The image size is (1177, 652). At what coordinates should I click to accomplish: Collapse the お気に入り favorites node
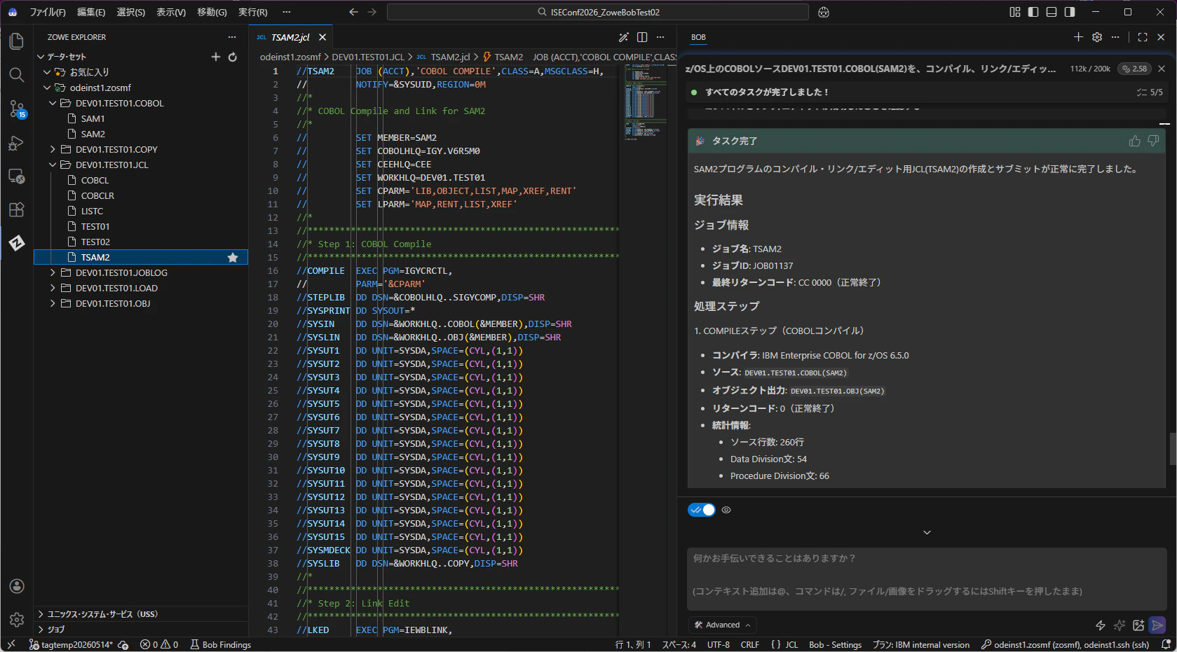coord(47,72)
